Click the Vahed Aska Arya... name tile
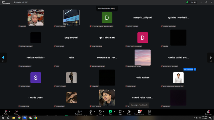Viewport: 214px width, 120px height. (142, 98)
